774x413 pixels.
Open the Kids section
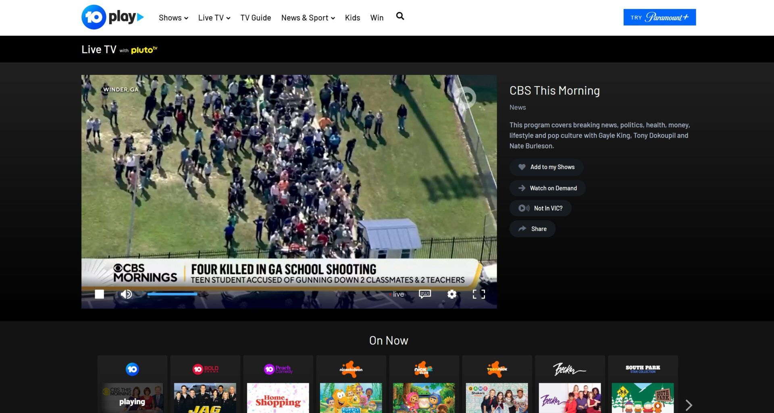352,18
